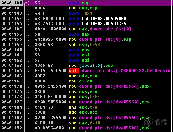The image size is (173, 132).
Task: Select 'mov dword ptr fs:[0],esp' instruction
Action: click(x=100, y=39)
